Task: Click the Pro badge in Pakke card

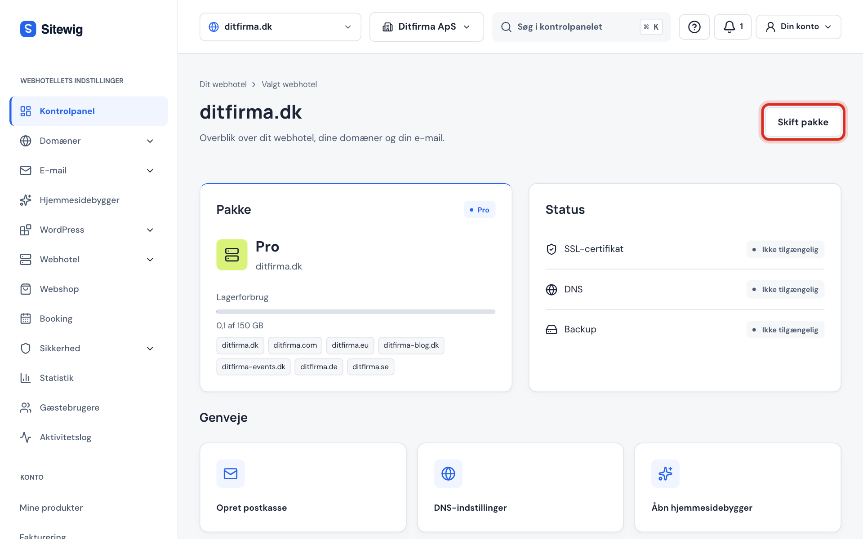Action: click(x=480, y=210)
